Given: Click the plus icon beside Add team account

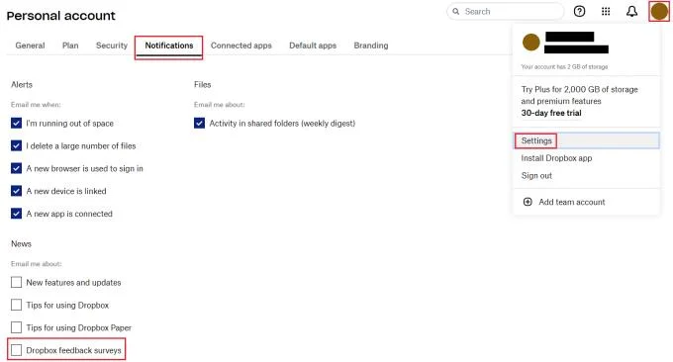Looking at the screenshot, I should 528,202.
